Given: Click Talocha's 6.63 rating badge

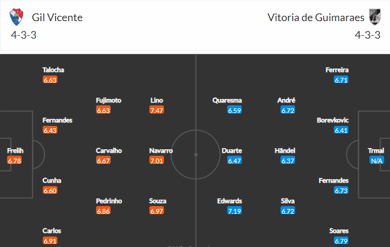Looking at the screenshot, I should tap(50, 80).
